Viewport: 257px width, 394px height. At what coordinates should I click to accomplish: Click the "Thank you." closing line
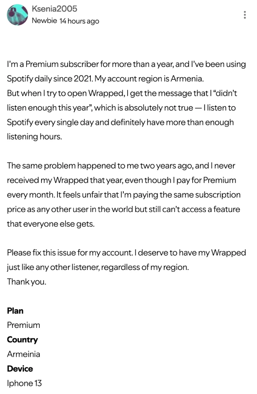click(x=27, y=282)
